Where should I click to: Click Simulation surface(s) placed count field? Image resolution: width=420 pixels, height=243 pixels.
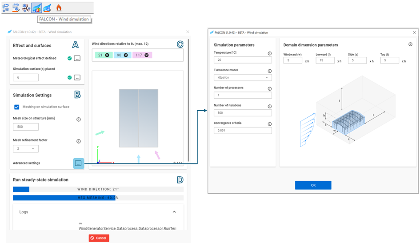[26, 78]
